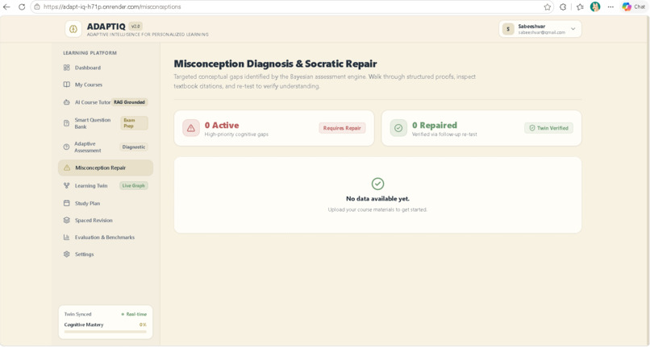This screenshot has width=650, height=347.
Task: Reload the page with refresh icon
Action: coord(22,6)
